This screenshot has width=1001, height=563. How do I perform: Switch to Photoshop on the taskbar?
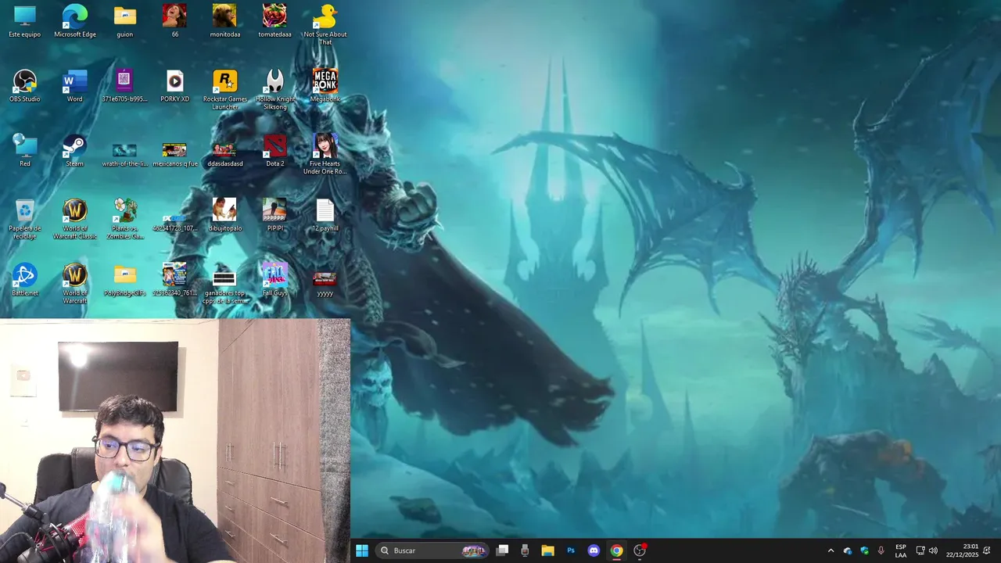571,550
